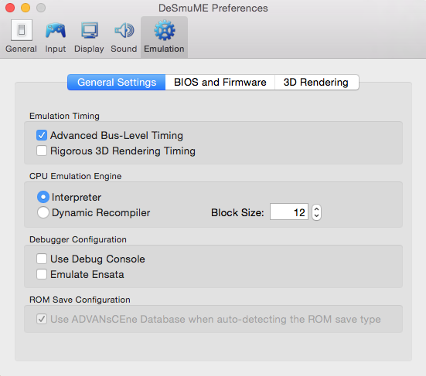
Task: Open Input preferences gamepad icon
Action: [56, 30]
